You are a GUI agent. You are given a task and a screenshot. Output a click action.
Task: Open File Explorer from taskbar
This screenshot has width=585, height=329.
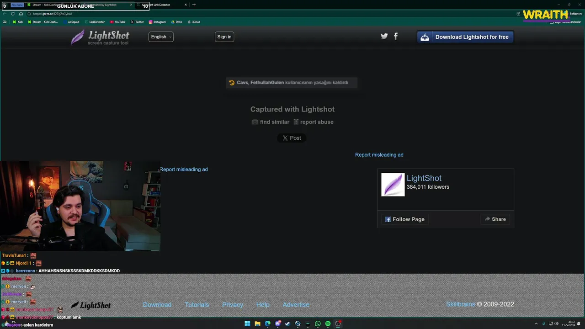[257, 324]
